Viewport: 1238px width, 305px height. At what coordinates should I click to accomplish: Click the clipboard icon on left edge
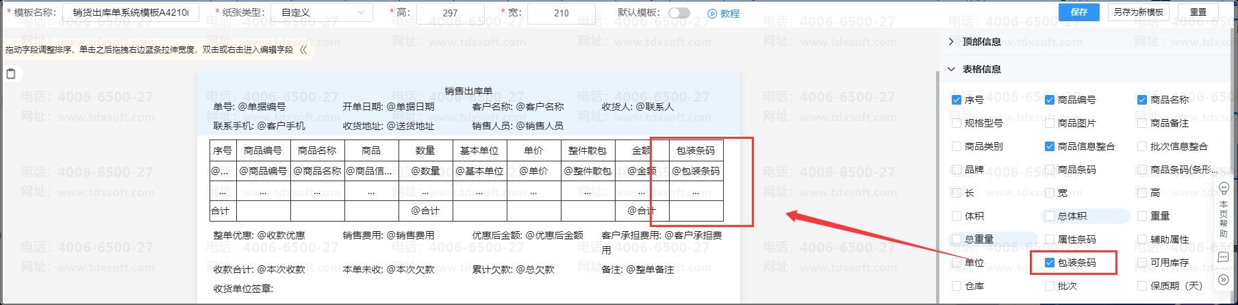(11, 74)
